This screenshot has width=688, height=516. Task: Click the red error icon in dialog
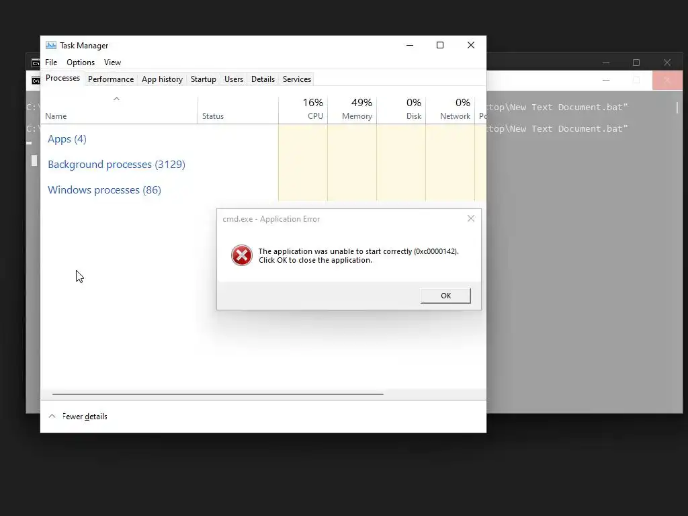click(x=242, y=255)
